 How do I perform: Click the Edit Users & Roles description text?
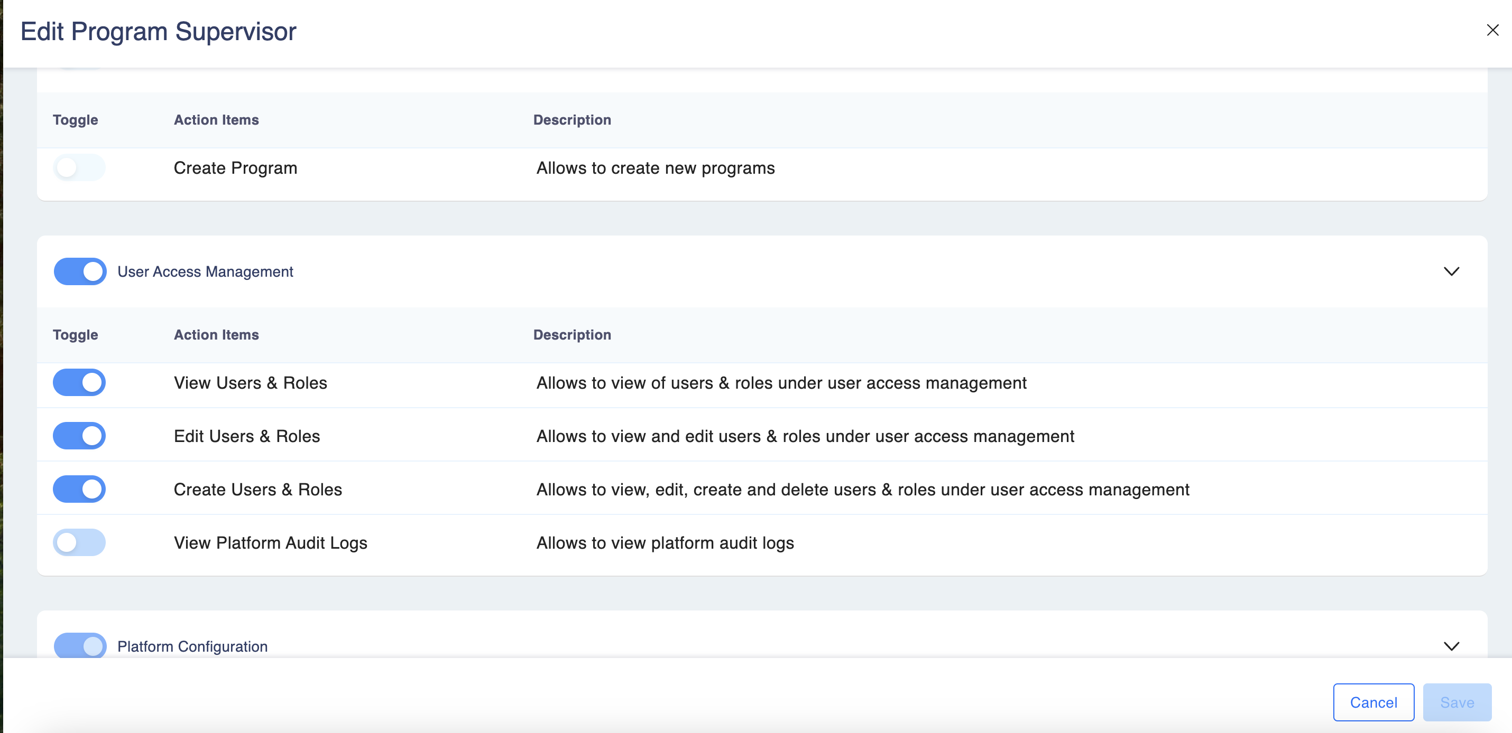[805, 436]
